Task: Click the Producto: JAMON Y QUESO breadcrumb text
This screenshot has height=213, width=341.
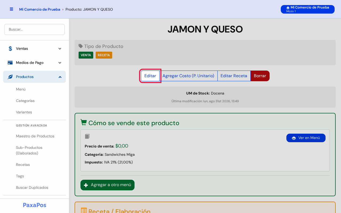Action: (x=89, y=9)
